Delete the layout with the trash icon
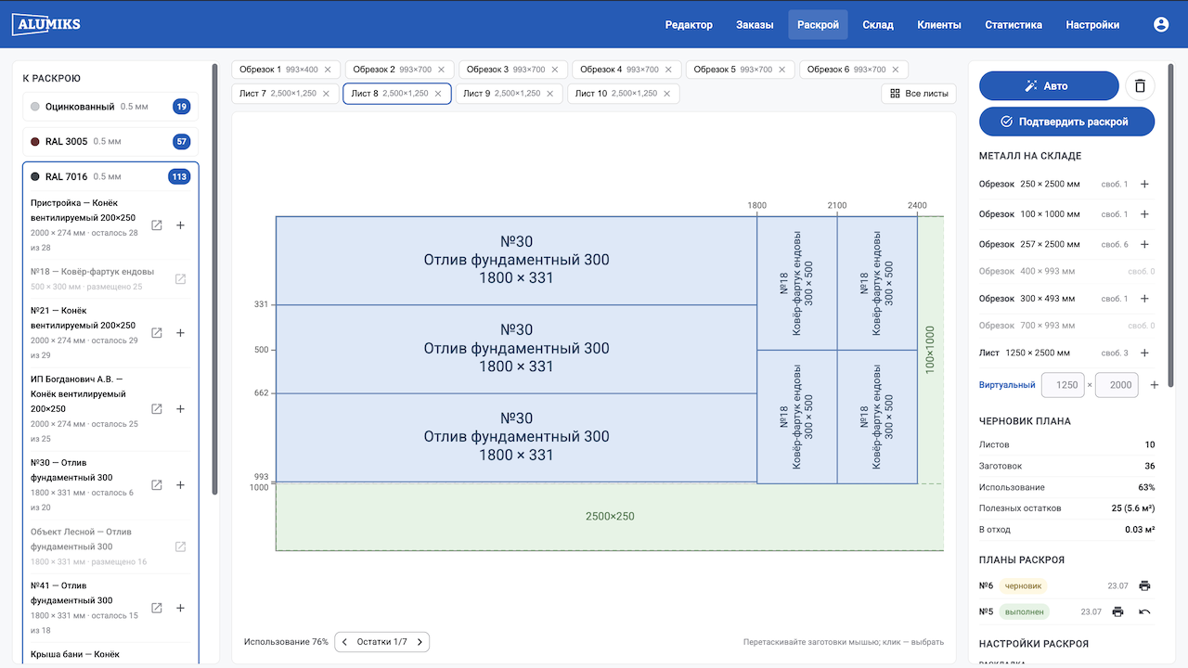The width and height of the screenshot is (1188, 668). [x=1140, y=86]
